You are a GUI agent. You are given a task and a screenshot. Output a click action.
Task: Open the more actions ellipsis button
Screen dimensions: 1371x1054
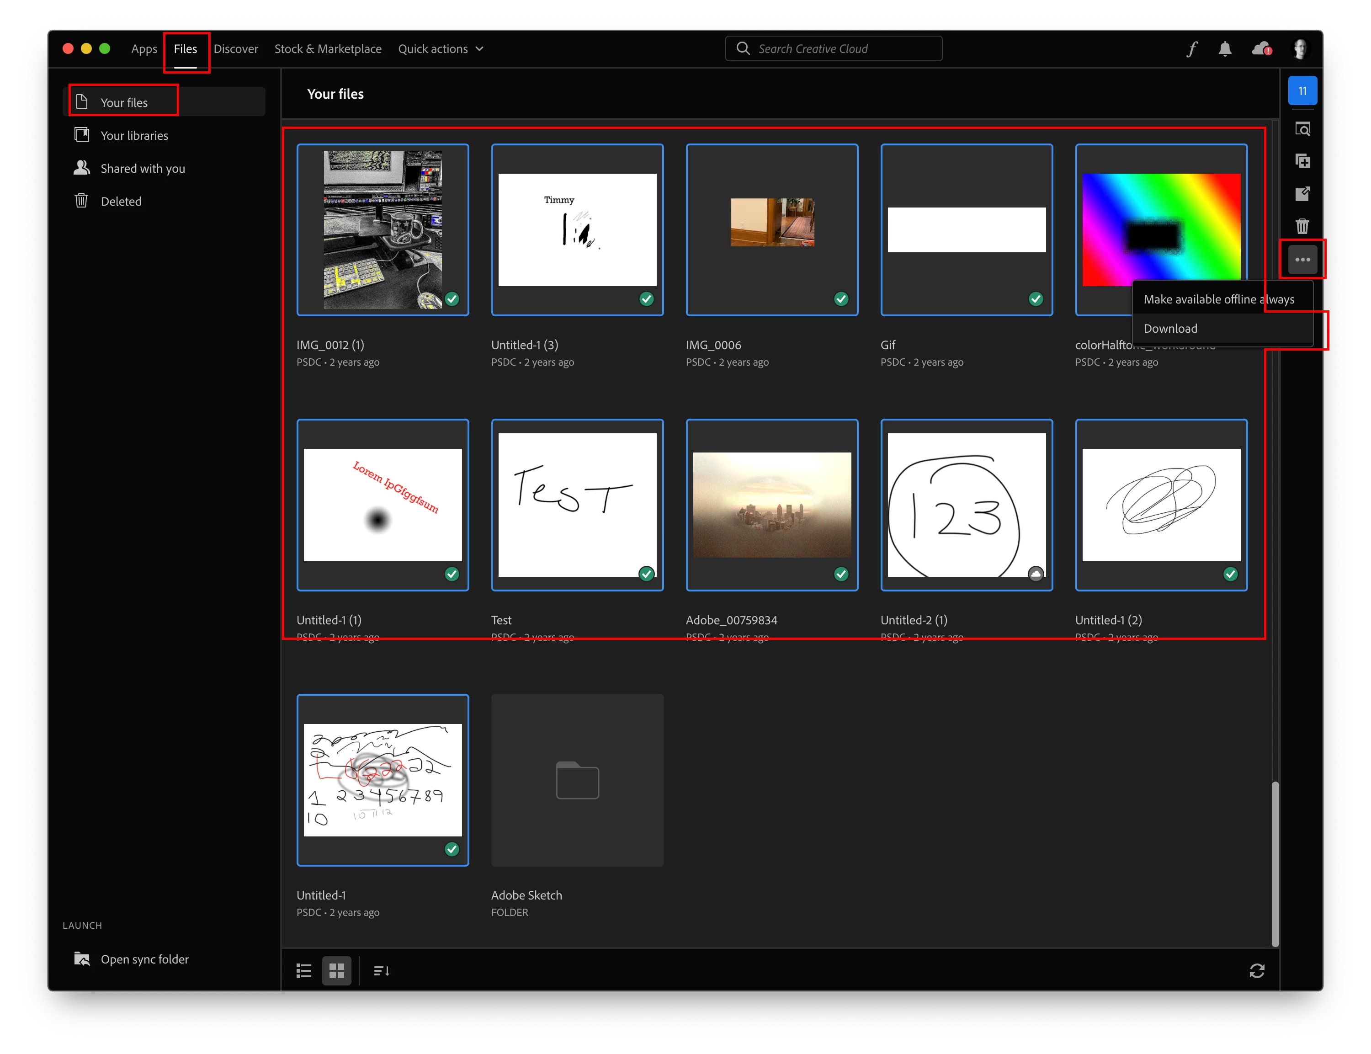click(1302, 259)
